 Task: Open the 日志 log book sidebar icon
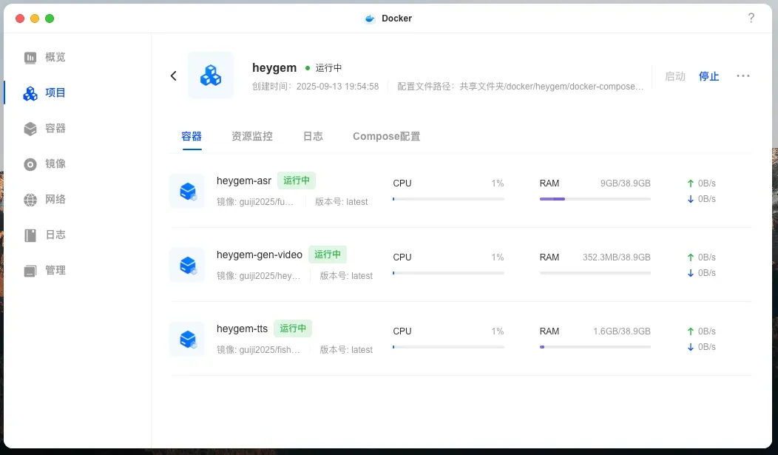(30, 235)
